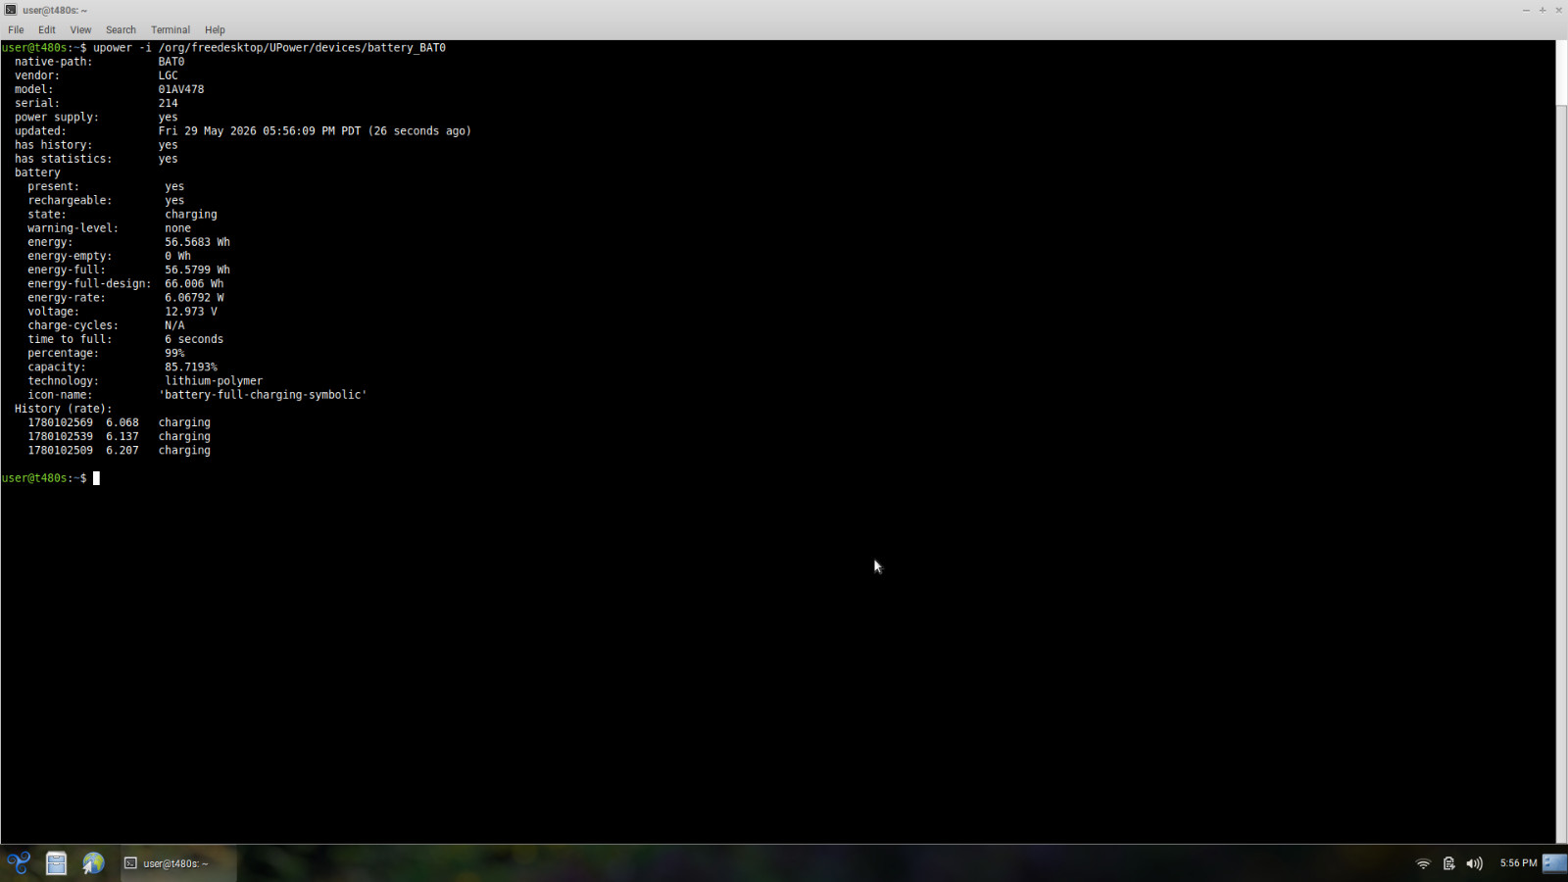The width and height of the screenshot is (1568, 882).
Task: Maximize the terminal window
Action: 1543,10
